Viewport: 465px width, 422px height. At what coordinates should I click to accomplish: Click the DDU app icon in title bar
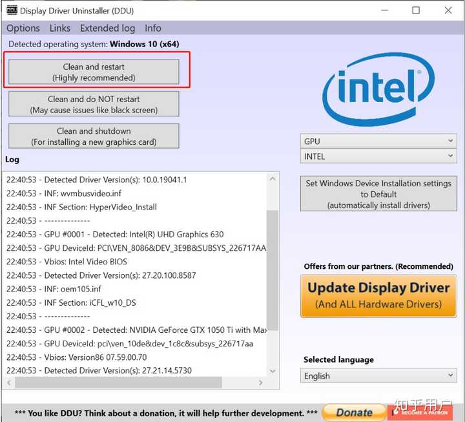12,10
